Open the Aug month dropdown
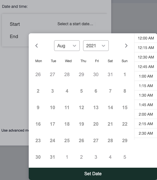This screenshot has width=157, height=180. tap(67, 46)
